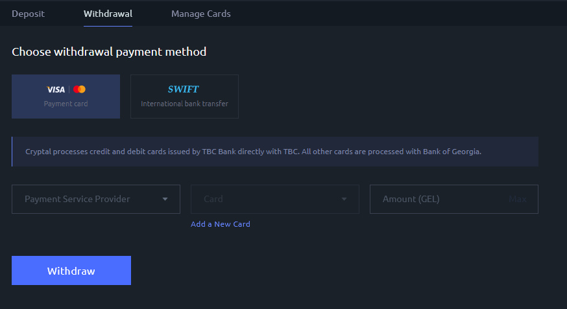
Task: Click the SWIFT logo
Action: pyautogui.click(x=184, y=89)
